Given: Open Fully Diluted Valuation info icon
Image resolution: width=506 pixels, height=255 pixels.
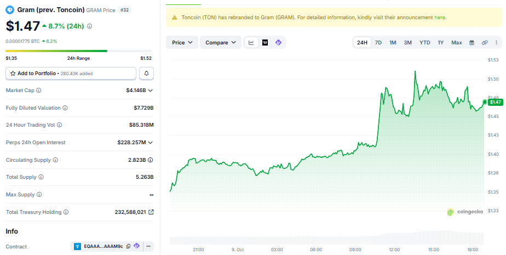Looking at the screenshot, I should pyautogui.click(x=65, y=107).
